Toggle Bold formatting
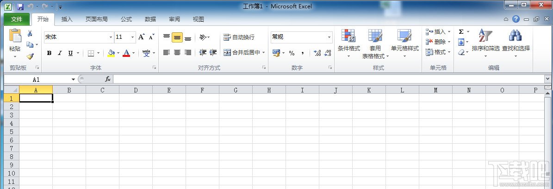 coord(49,53)
